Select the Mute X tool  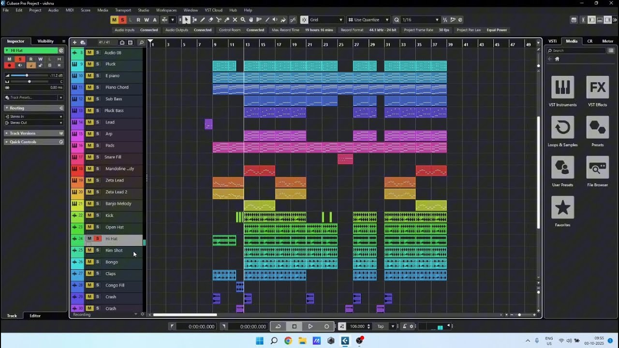pos(235,20)
